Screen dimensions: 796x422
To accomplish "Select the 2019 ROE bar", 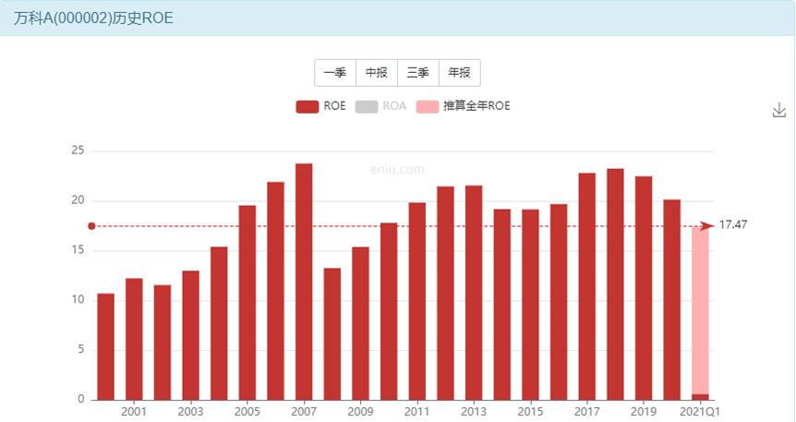I will [644, 288].
